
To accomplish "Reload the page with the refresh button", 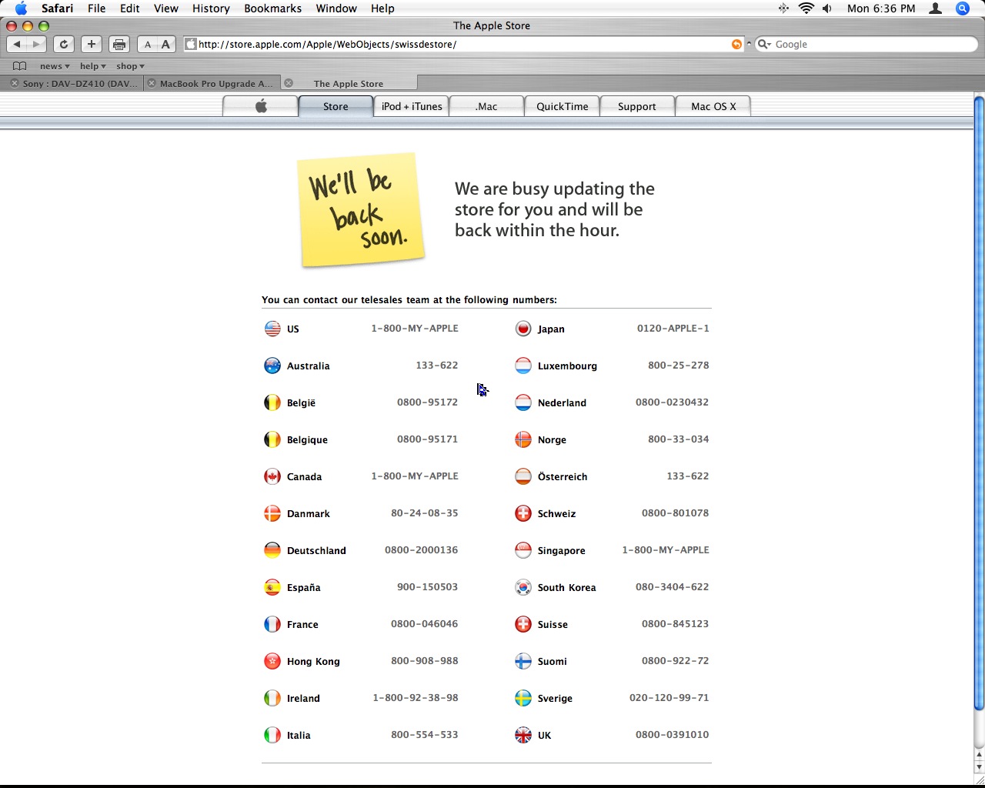I will click(x=64, y=44).
